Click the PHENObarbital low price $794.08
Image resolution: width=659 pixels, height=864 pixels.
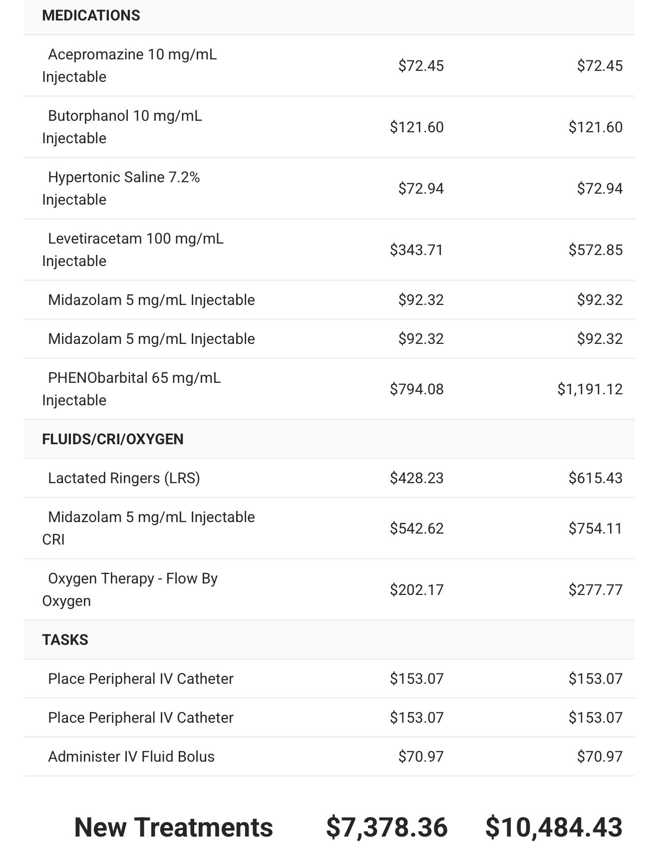416,389
